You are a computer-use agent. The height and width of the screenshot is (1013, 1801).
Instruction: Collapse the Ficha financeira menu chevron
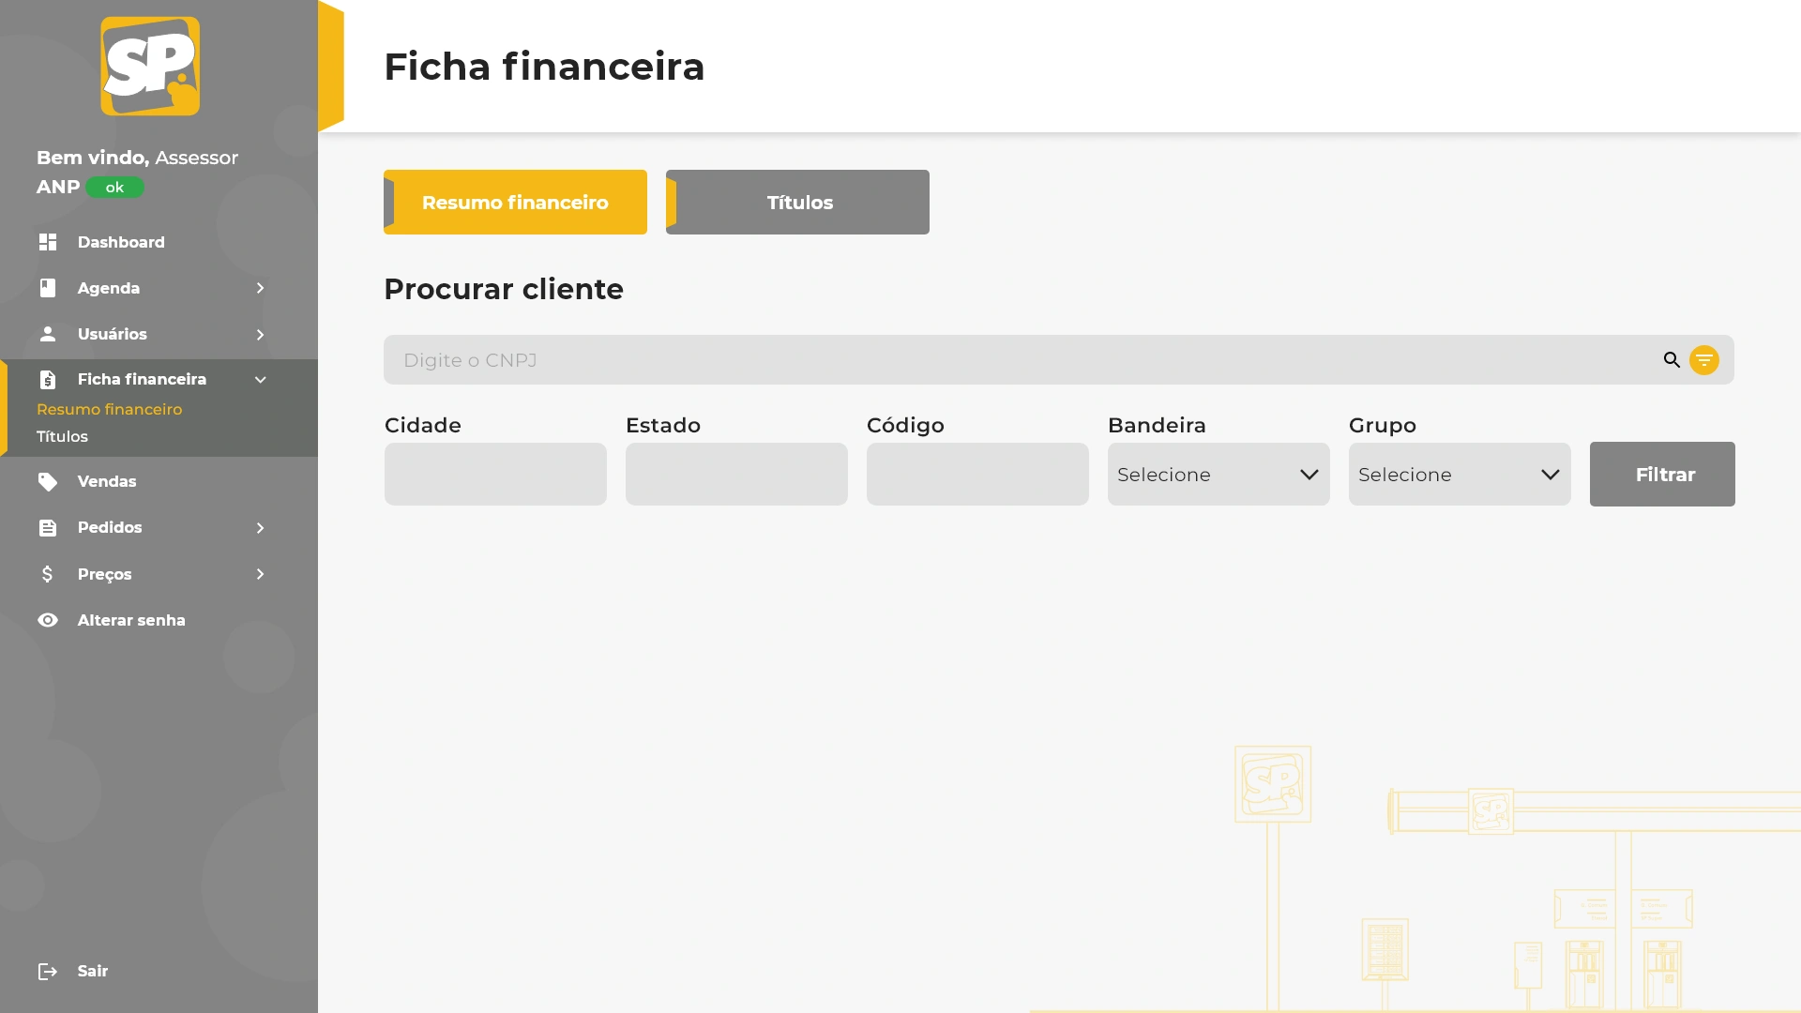pyautogui.click(x=261, y=380)
